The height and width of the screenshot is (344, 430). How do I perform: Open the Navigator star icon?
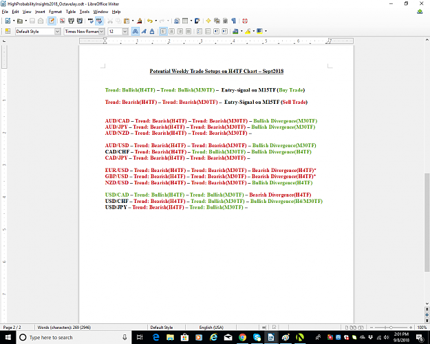pyautogui.click(x=208, y=21)
